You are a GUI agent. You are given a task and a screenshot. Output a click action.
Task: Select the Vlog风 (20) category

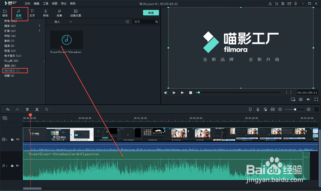[11, 61]
